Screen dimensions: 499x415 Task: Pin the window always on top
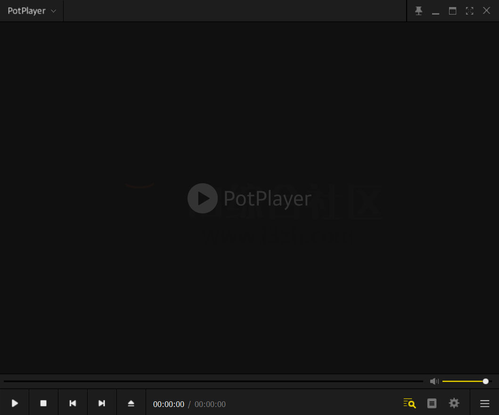[x=418, y=11]
